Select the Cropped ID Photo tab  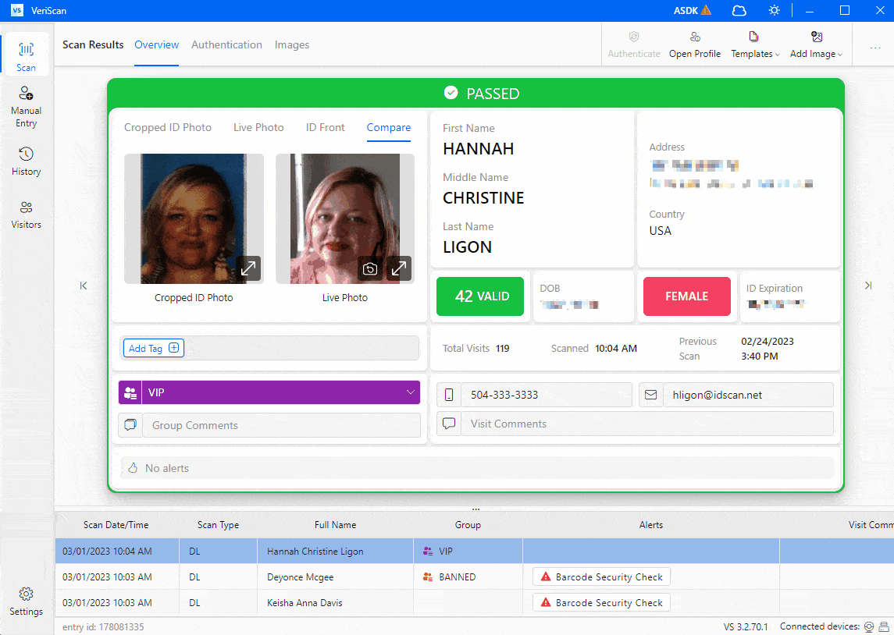[x=168, y=127]
